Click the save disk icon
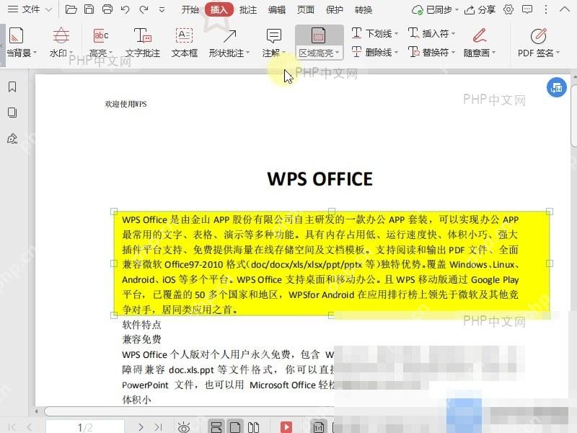 (x=89, y=9)
